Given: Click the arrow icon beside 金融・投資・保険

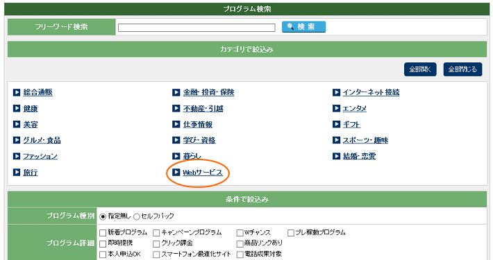Looking at the screenshot, I should (x=176, y=92).
